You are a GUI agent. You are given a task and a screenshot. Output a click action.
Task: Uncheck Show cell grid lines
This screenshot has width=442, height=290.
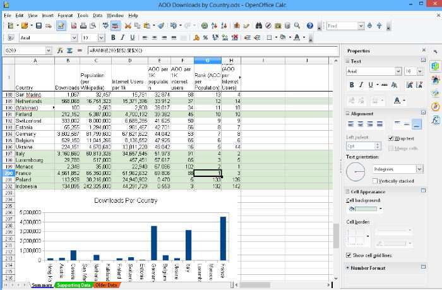349,255
